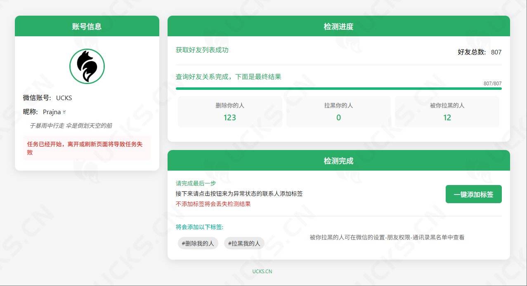Click the 拉黑你的人 0 stat card
Image resolution: width=527 pixels, height=286 pixels.
pyautogui.click(x=338, y=112)
